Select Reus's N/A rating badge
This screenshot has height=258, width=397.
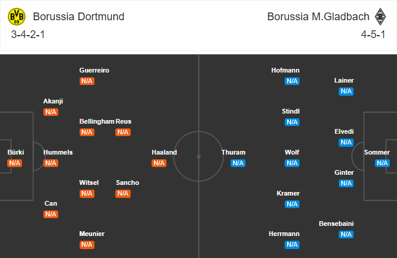(123, 132)
